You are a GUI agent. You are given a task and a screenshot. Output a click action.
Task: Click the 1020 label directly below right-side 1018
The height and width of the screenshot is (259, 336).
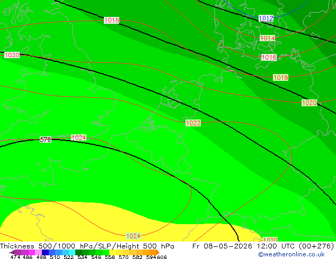(x=309, y=103)
